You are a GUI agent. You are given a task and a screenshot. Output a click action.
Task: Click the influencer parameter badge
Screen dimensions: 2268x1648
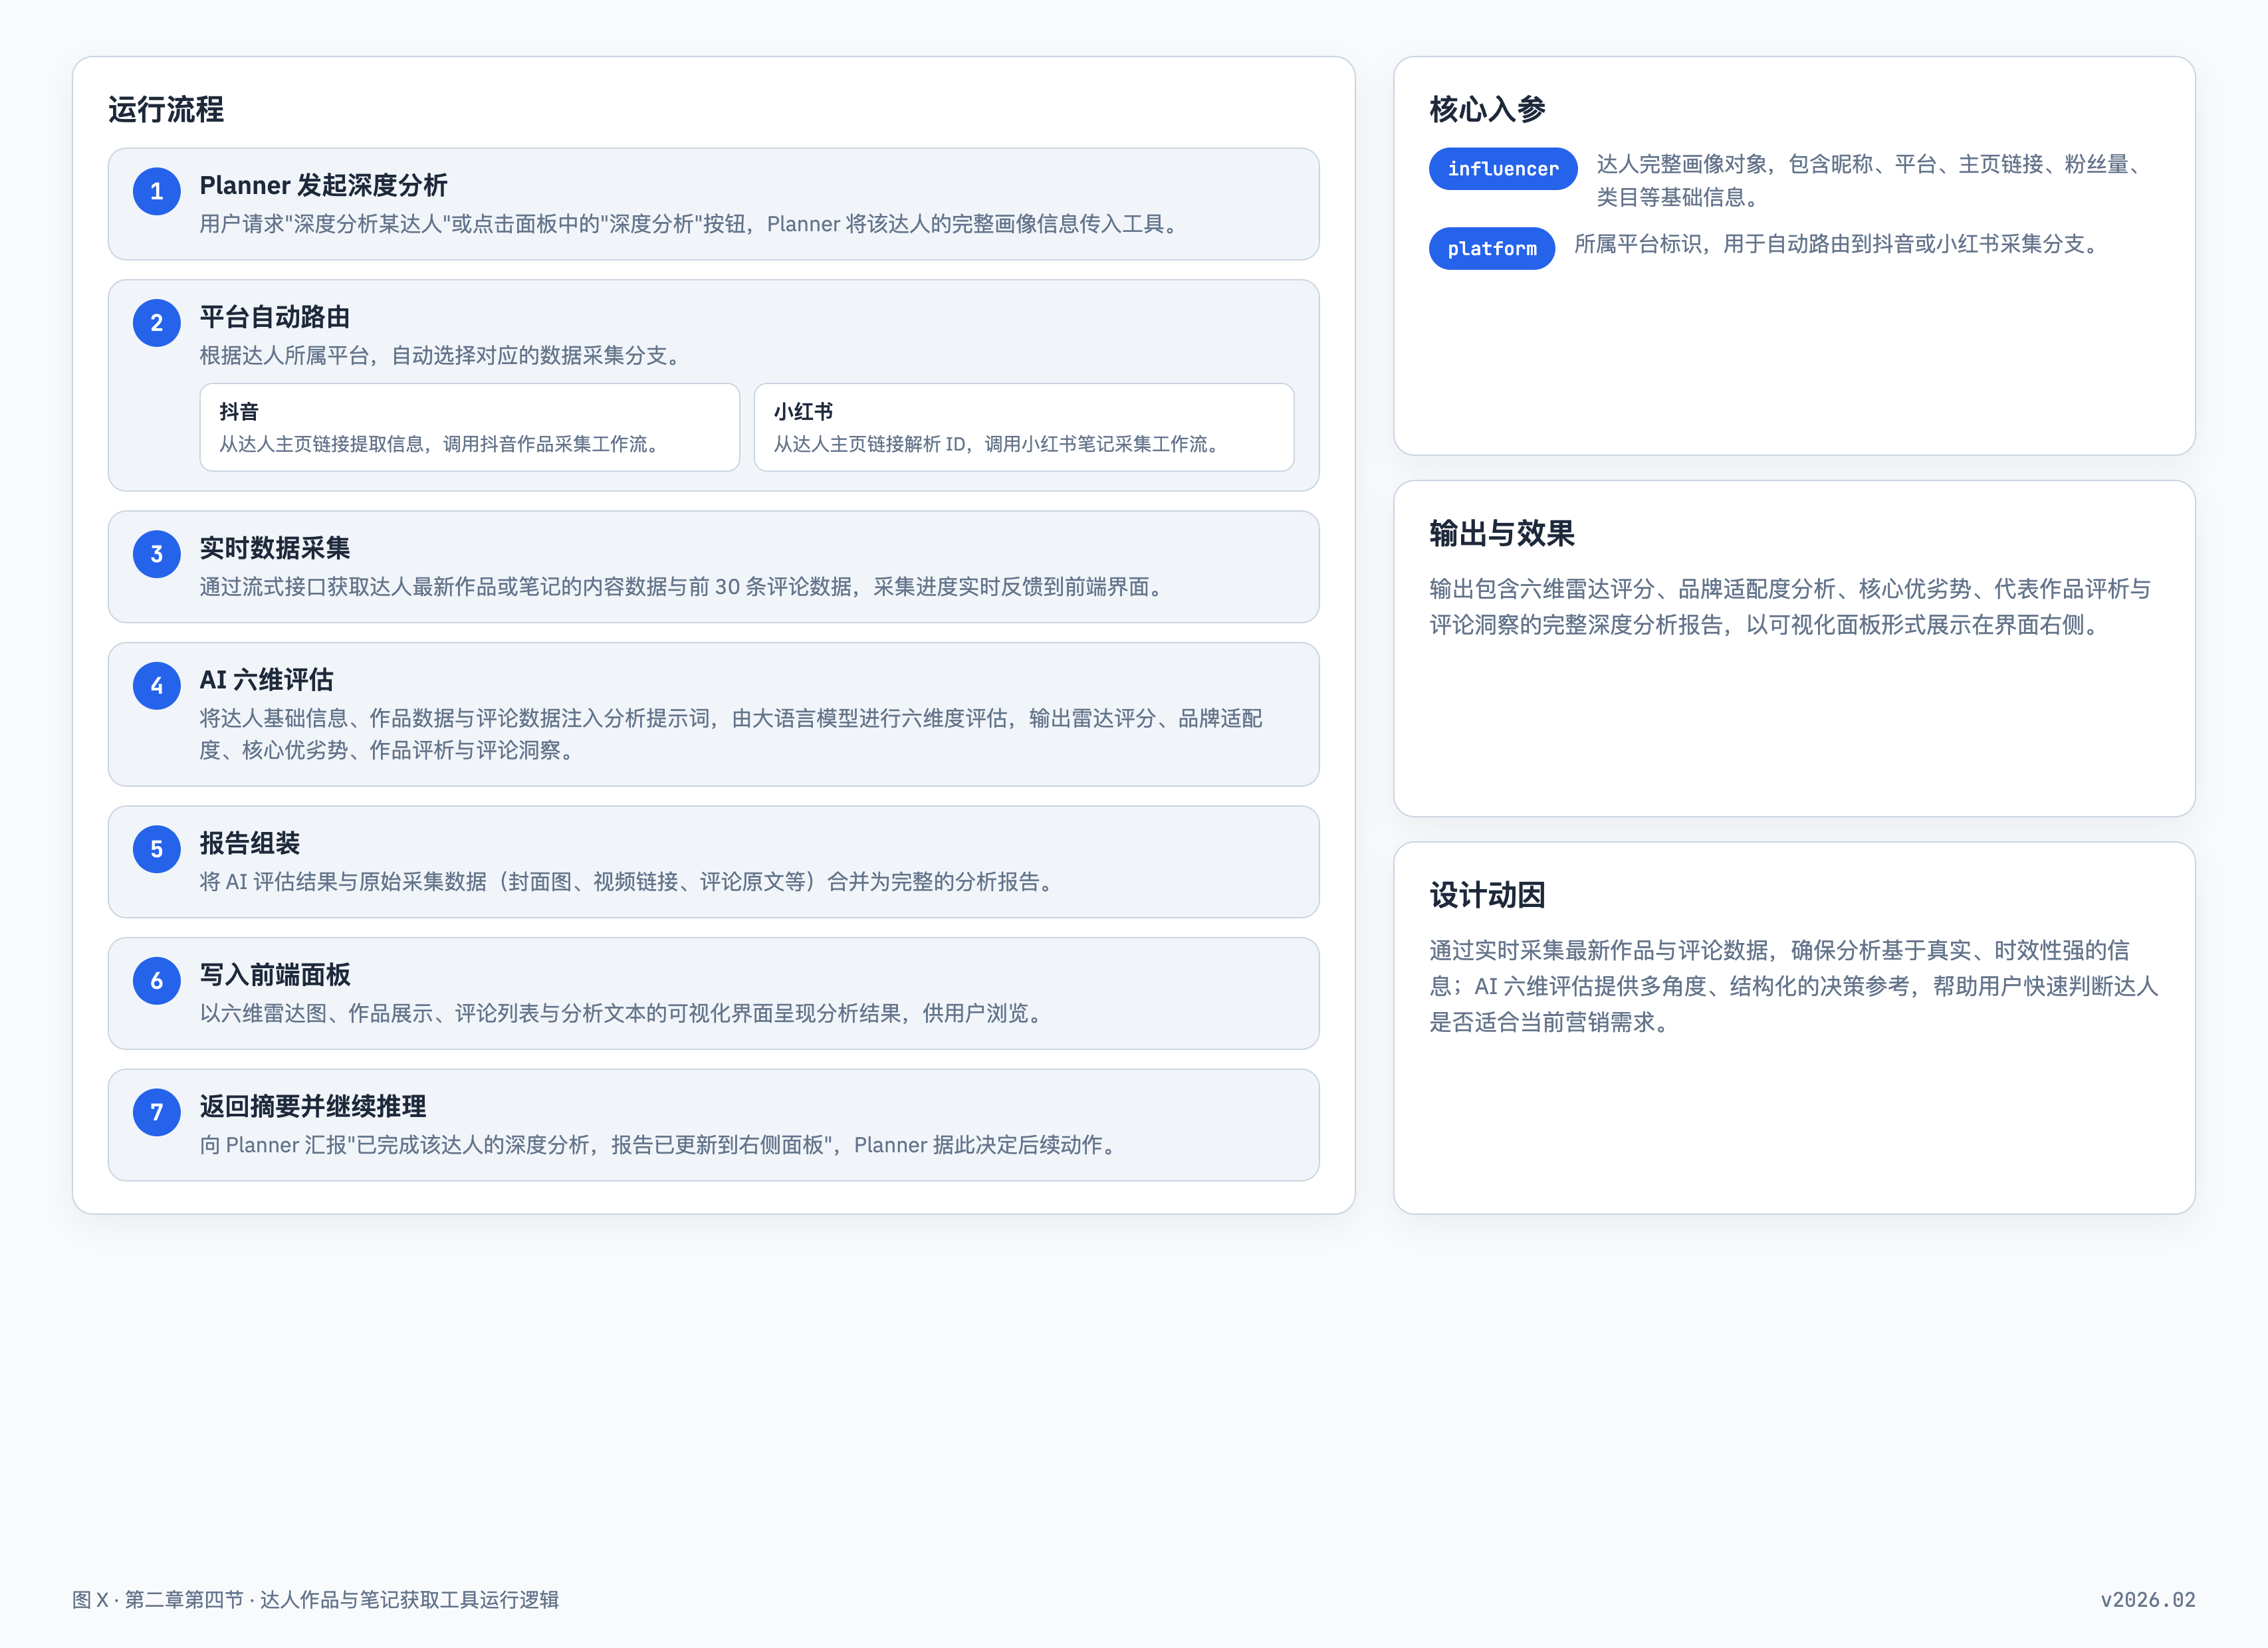1503,168
